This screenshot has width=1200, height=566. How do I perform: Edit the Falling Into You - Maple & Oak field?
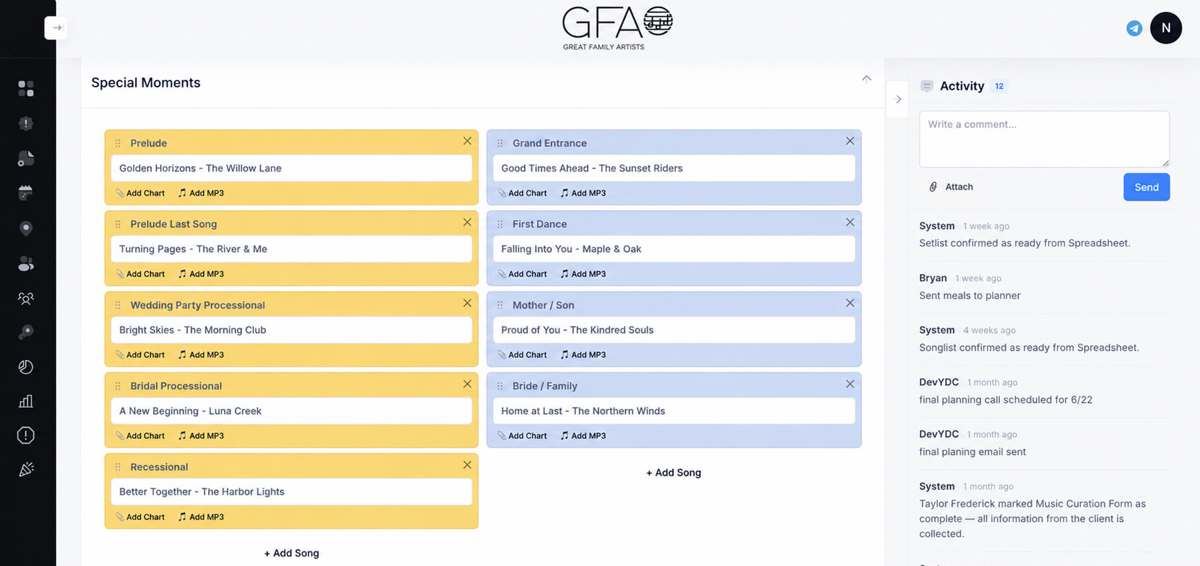[x=674, y=249]
